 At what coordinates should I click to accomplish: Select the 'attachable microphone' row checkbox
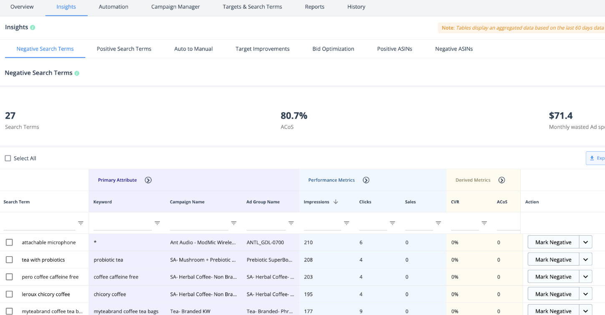[x=9, y=242]
